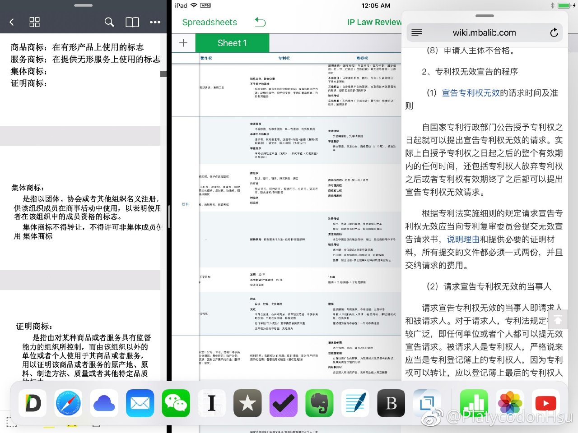578x433 pixels.
Task: Tap the back chevron in the PDF reader
Action: 12,22
